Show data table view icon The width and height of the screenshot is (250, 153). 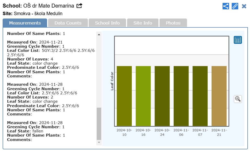point(238,40)
